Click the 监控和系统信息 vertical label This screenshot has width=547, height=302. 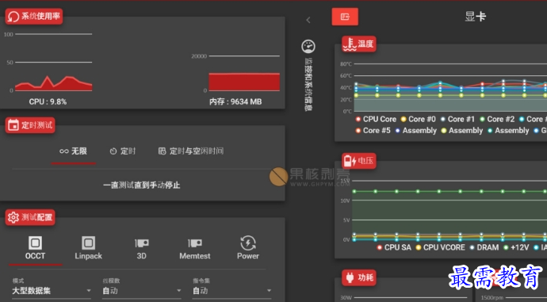click(x=308, y=84)
